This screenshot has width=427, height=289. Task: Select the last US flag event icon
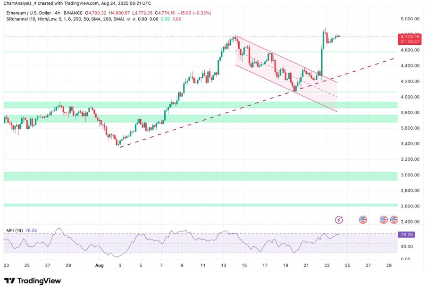tap(393, 219)
